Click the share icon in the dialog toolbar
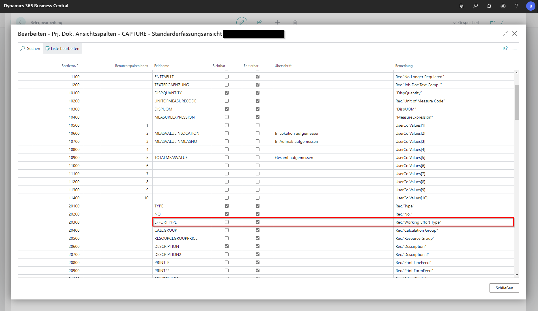538x311 pixels. point(505,48)
